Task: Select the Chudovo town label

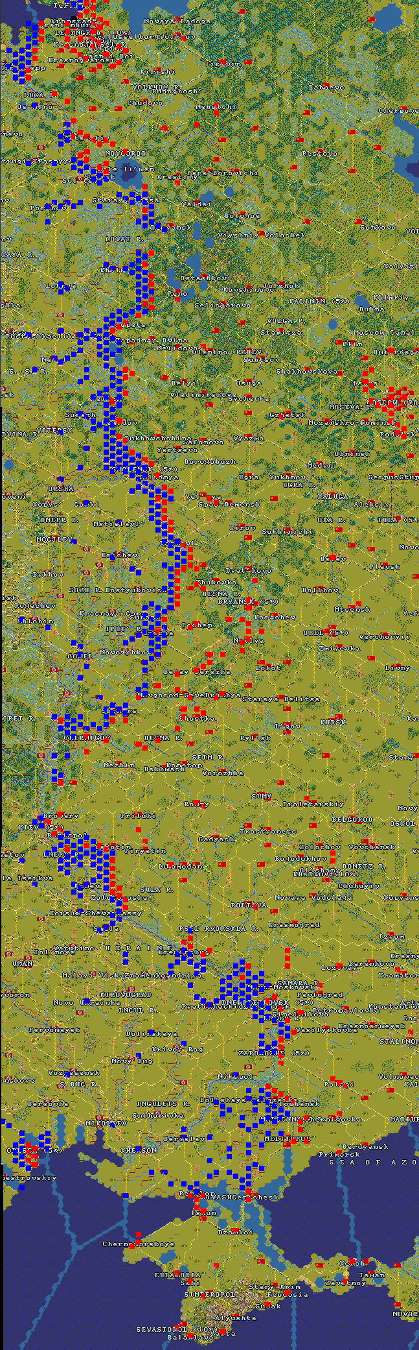Action: point(145,103)
